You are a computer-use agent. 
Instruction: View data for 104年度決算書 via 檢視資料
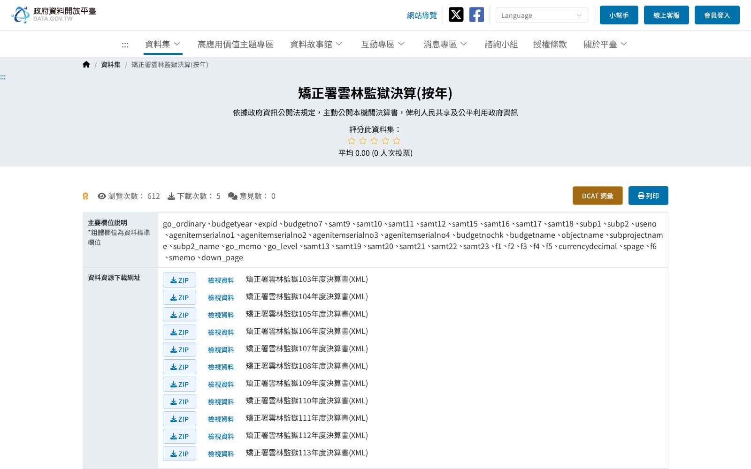pos(221,297)
